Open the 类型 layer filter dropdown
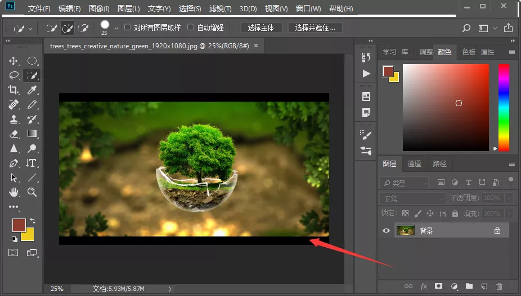 click(404, 183)
